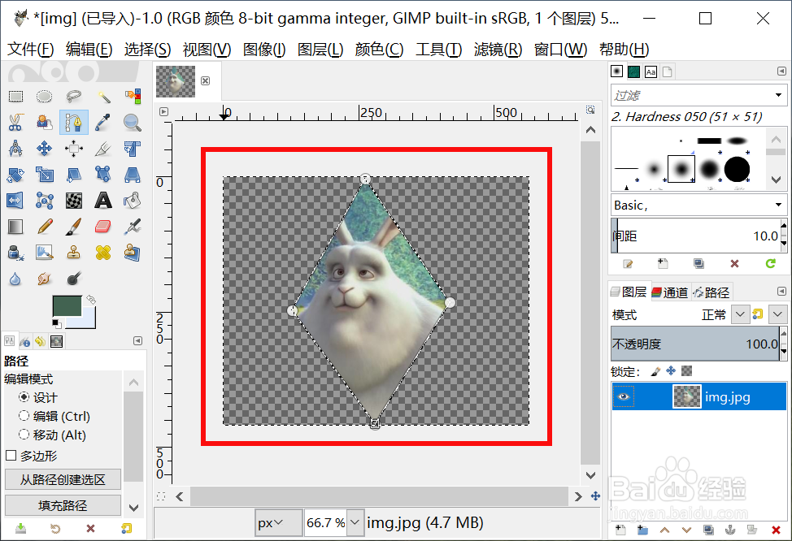
Task: Select the Free Select lasso tool
Action: click(x=74, y=96)
